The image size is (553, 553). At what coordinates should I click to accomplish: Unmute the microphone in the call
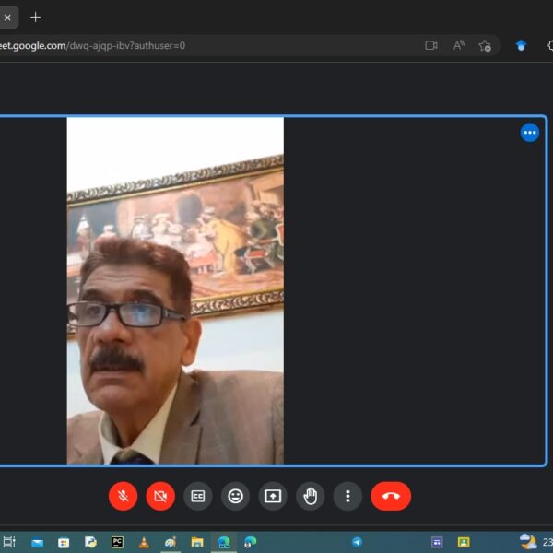click(x=123, y=496)
